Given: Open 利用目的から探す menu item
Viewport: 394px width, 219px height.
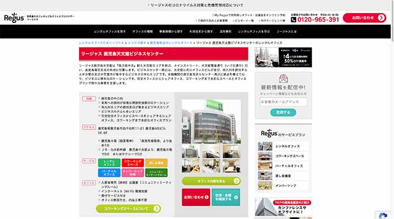Looking at the screenshot, I should [201, 32].
